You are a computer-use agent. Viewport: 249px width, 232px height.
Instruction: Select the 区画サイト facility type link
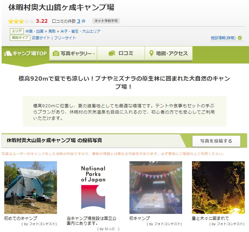41,38
